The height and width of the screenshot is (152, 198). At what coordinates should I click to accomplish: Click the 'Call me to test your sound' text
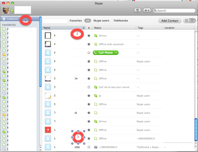[x=114, y=87]
